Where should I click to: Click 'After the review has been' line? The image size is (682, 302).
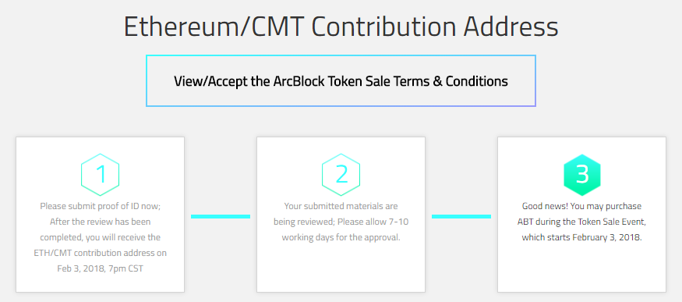100,222
